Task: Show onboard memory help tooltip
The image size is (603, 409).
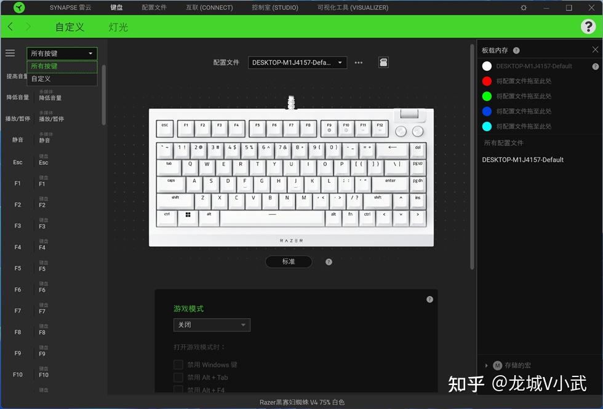Action: [516, 50]
